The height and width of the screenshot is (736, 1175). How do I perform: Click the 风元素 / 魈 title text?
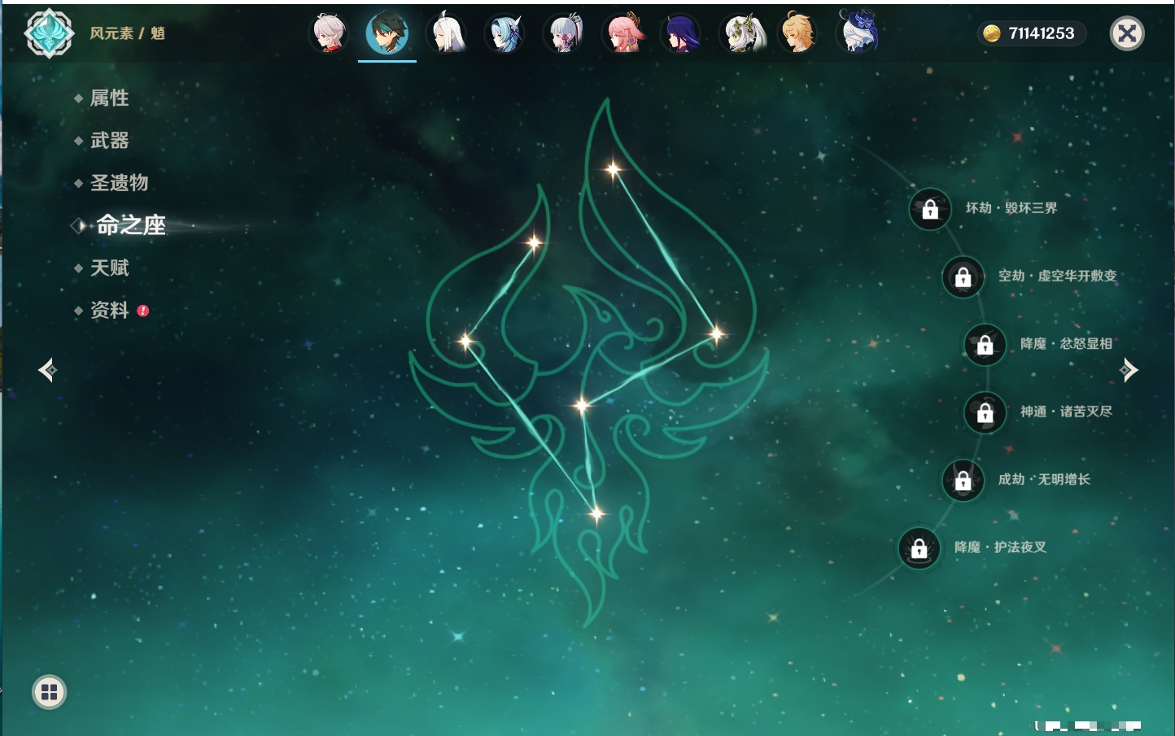(127, 33)
